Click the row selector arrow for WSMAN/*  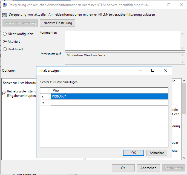[x=45, y=97]
